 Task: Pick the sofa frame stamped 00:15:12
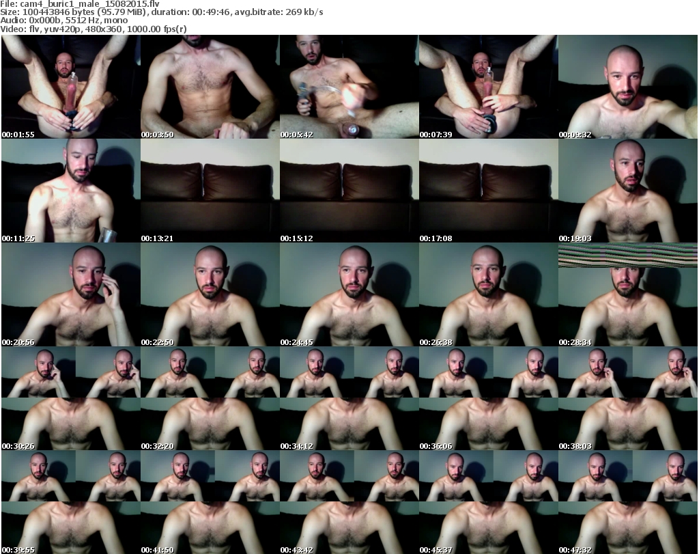(x=349, y=191)
